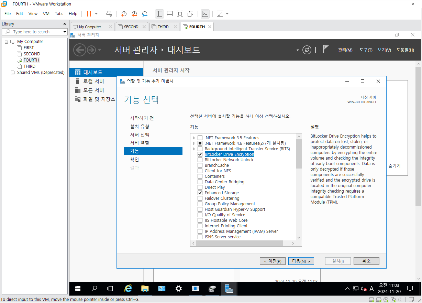Open File Explorer from the taskbar
422x303 pixels.
(x=145, y=289)
